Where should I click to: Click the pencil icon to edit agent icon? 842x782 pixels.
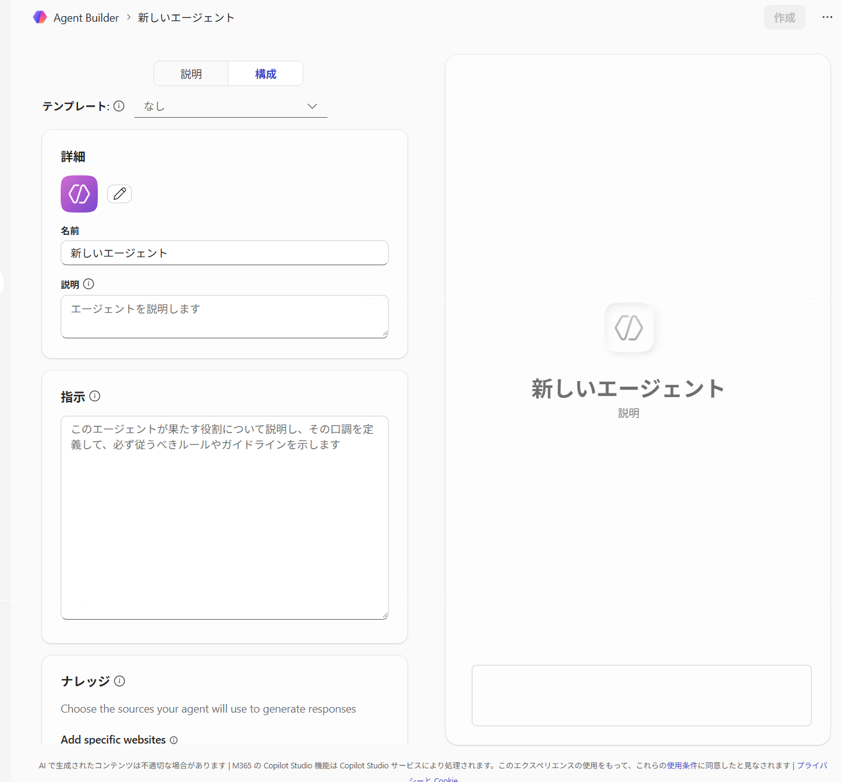click(x=119, y=194)
